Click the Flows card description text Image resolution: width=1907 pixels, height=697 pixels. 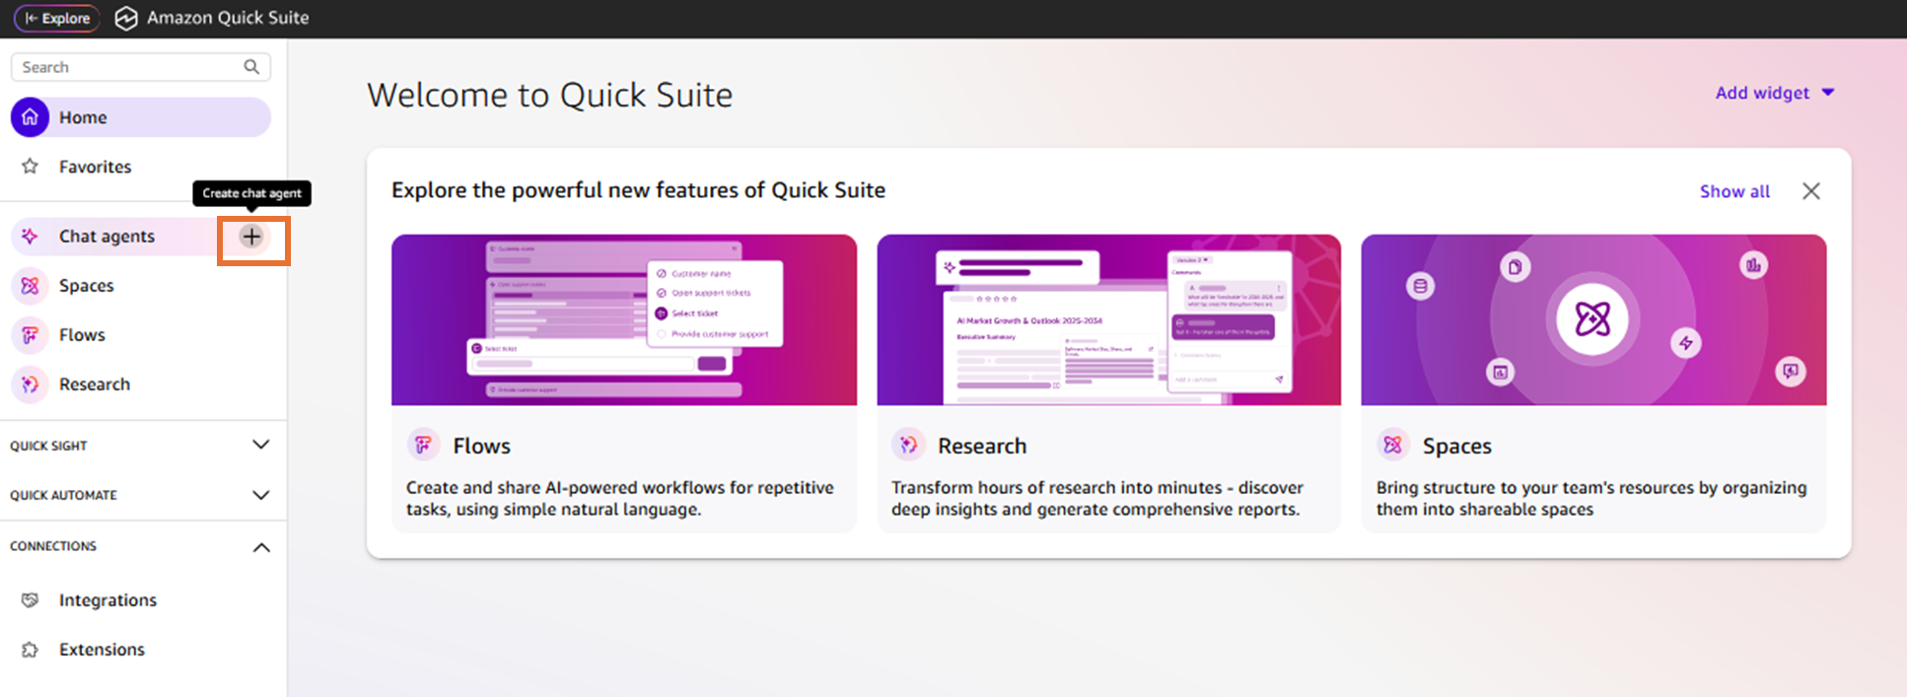click(620, 499)
